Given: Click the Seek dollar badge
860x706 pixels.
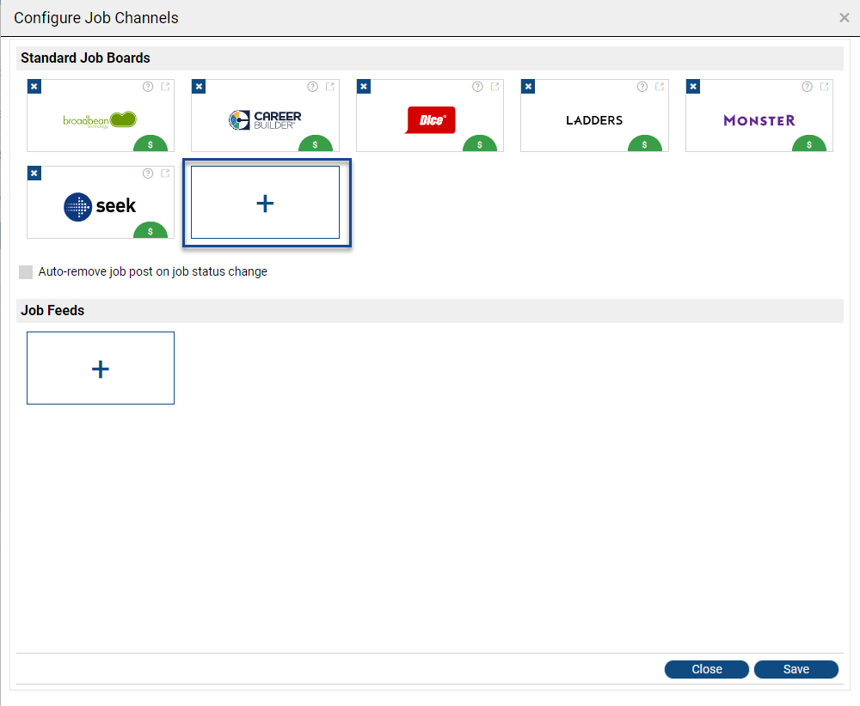Looking at the screenshot, I should pos(150,230).
